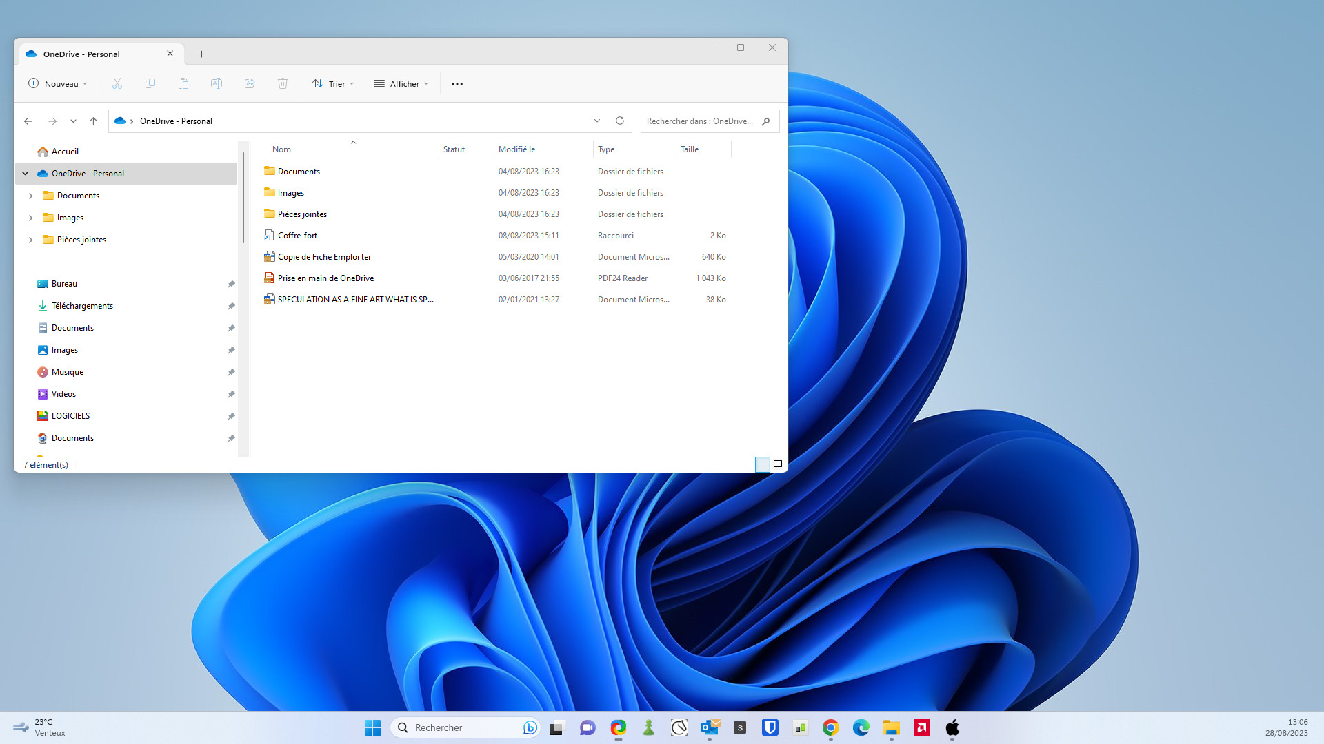Open Google Chrome from the taskbar

pos(830,727)
